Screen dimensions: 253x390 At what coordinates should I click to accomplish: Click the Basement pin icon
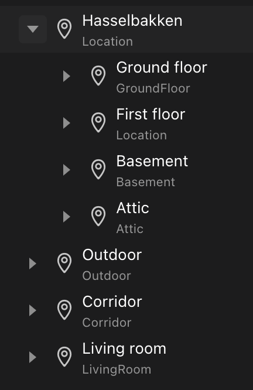click(98, 169)
